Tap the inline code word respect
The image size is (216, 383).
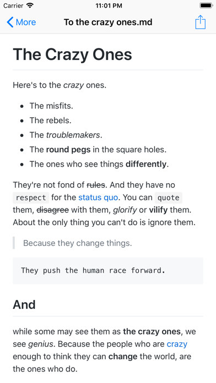(31, 198)
